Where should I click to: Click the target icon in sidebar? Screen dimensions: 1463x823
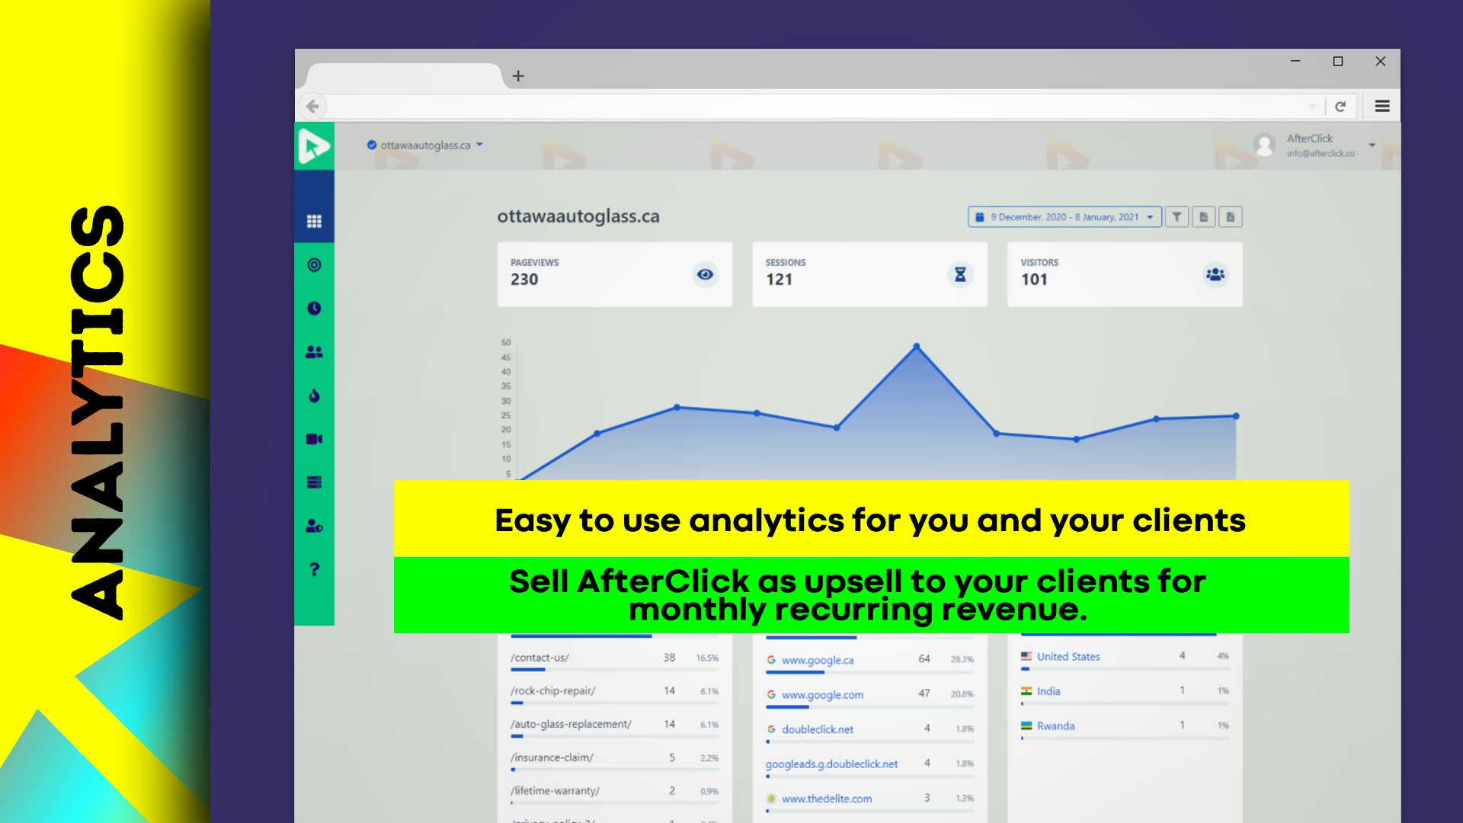pyautogui.click(x=314, y=265)
